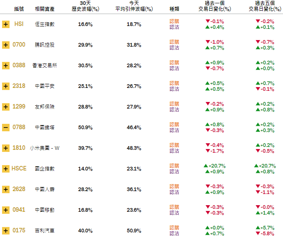Open the 0788 code link

pyautogui.click(x=19, y=127)
